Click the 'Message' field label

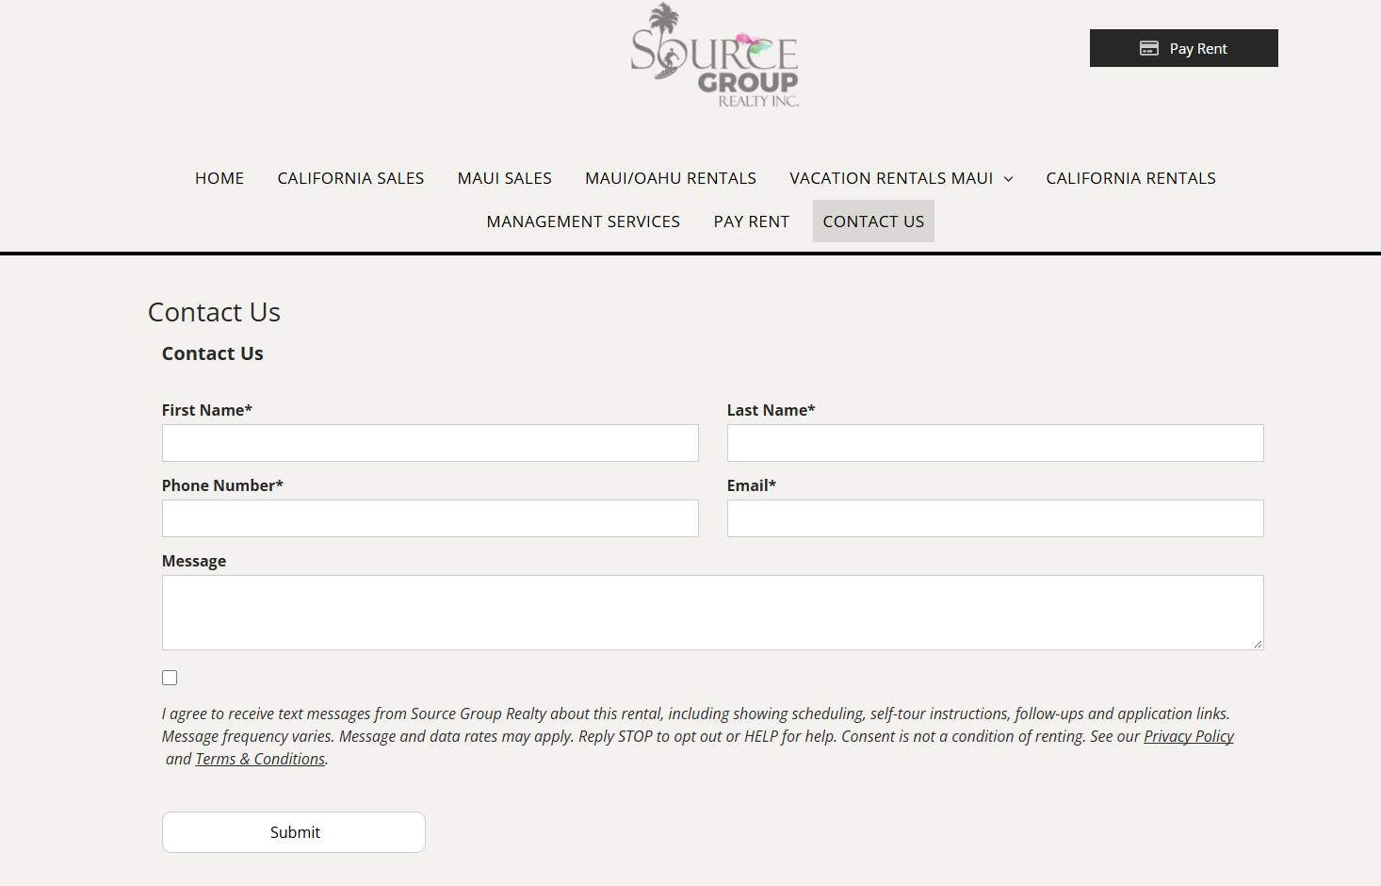[194, 561]
